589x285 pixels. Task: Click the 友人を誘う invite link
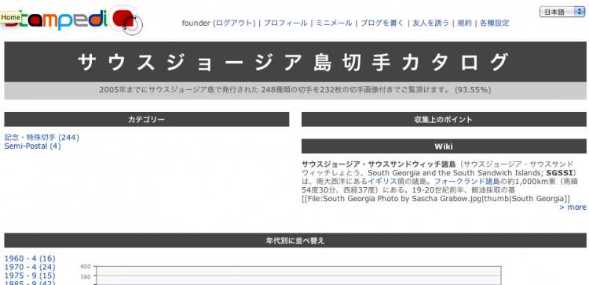click(430, 23)
